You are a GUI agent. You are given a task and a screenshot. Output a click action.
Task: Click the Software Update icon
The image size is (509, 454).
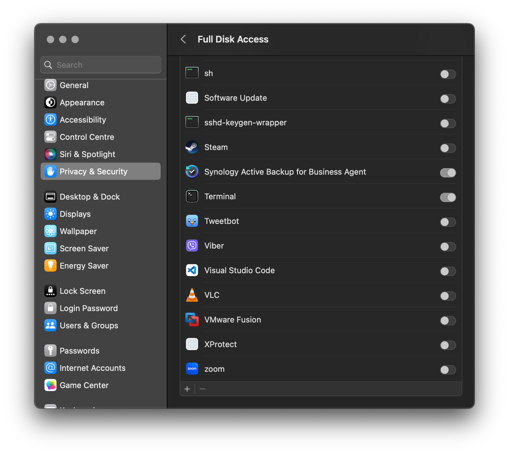tap(192, 98)
